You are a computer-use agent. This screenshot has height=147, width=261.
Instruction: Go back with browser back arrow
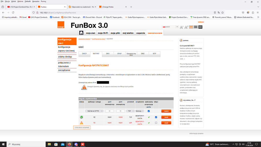click(3, 13)
